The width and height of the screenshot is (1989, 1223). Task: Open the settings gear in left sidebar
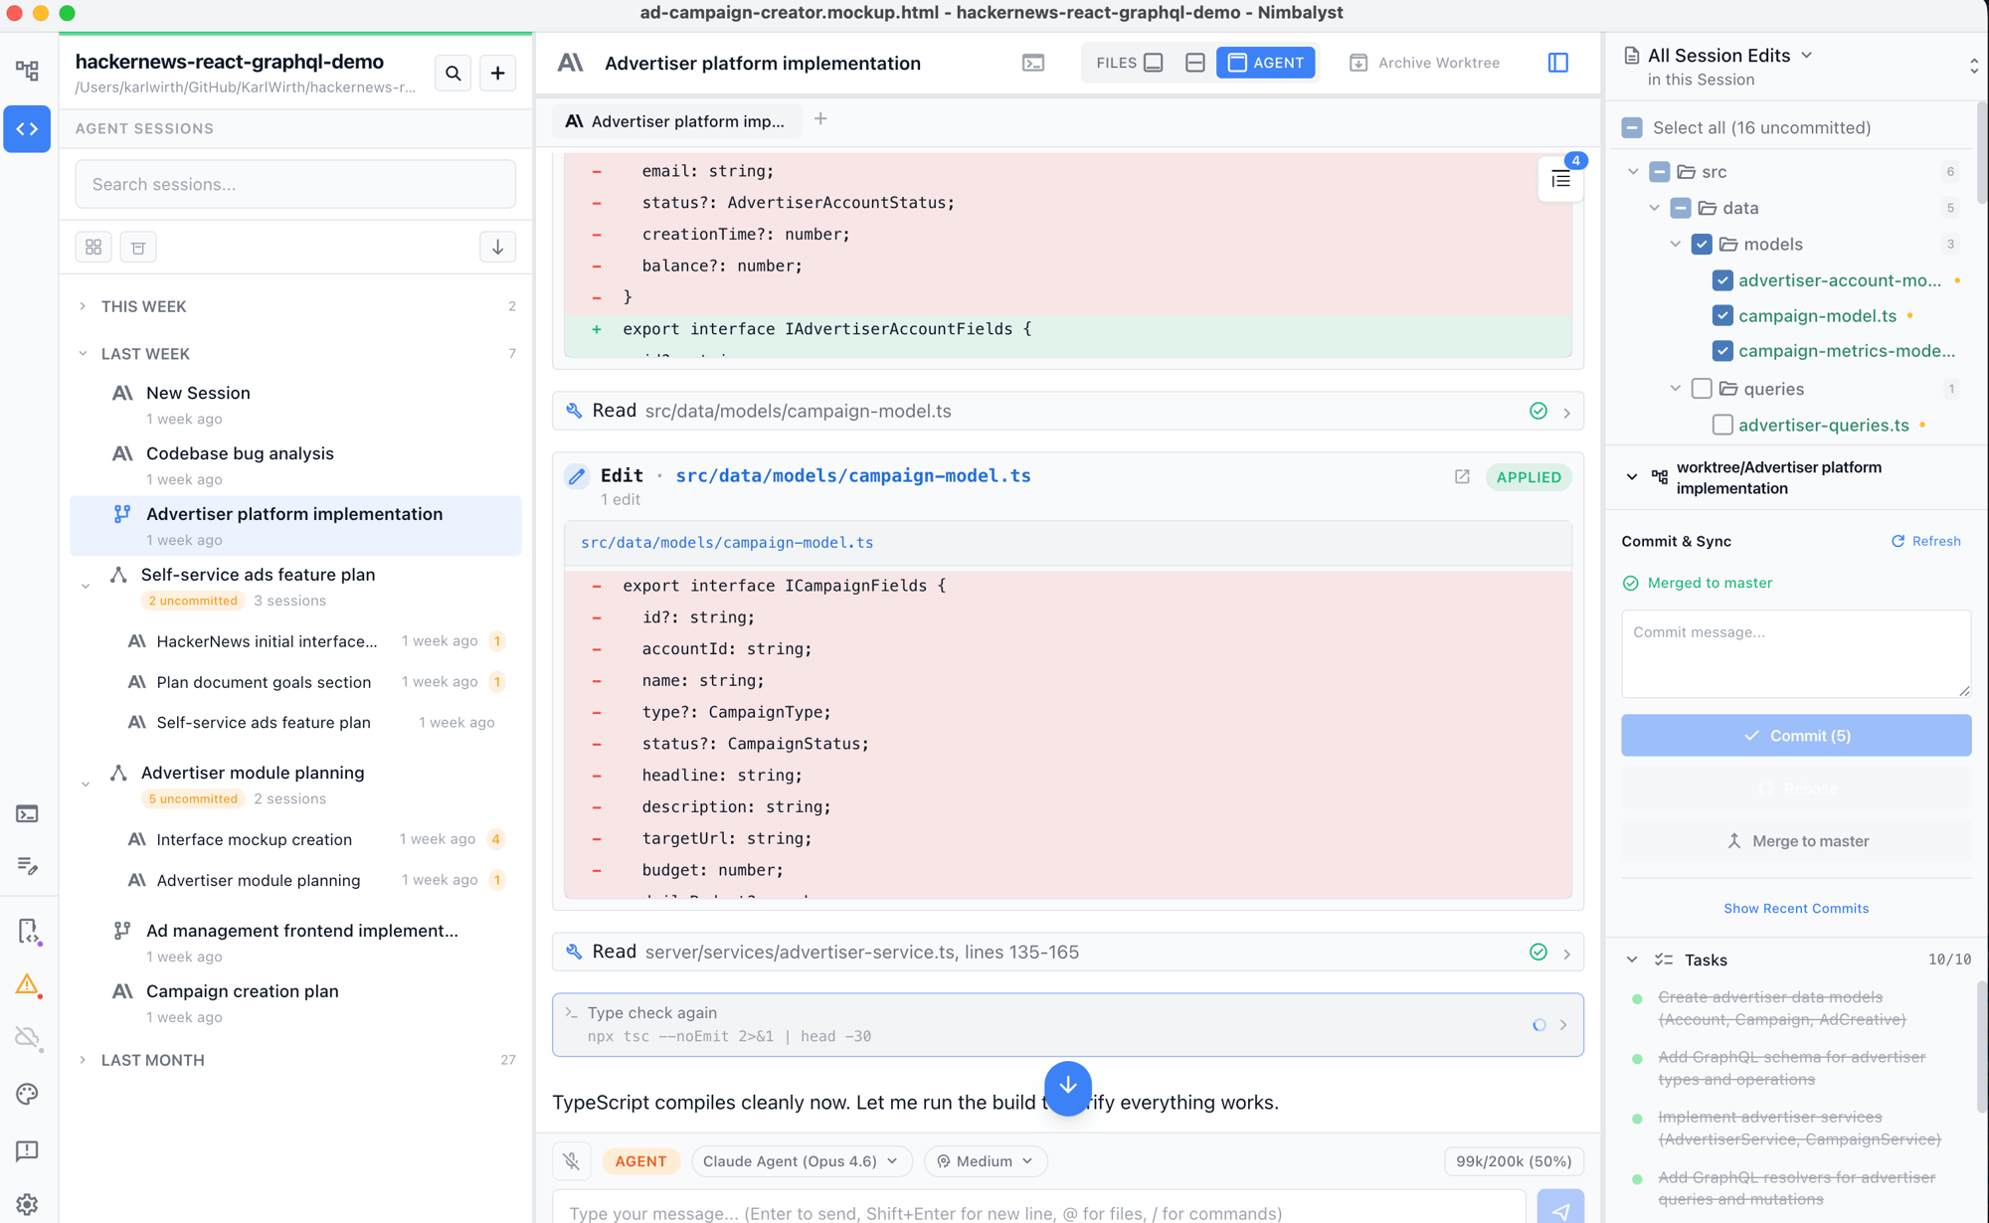point(27,1203)
